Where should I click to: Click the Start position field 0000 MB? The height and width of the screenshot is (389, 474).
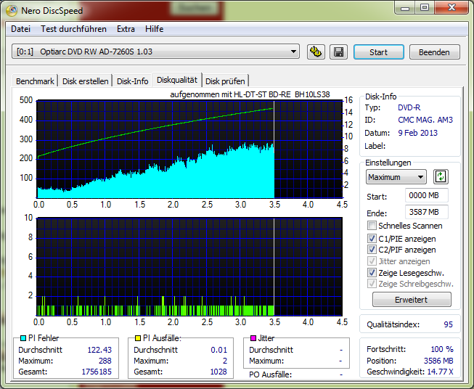point(427,195)
